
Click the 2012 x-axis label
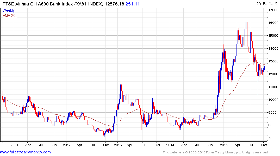(67, 145)
